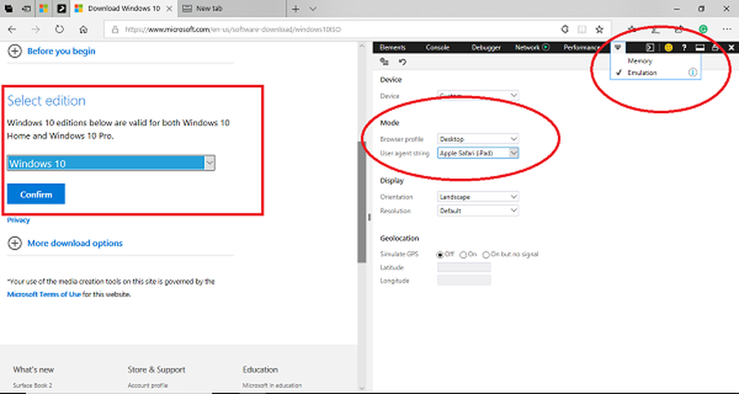Click the green Grammarly extension icon
Viewport: 739px width, 394px height.
tap(704, 30)
